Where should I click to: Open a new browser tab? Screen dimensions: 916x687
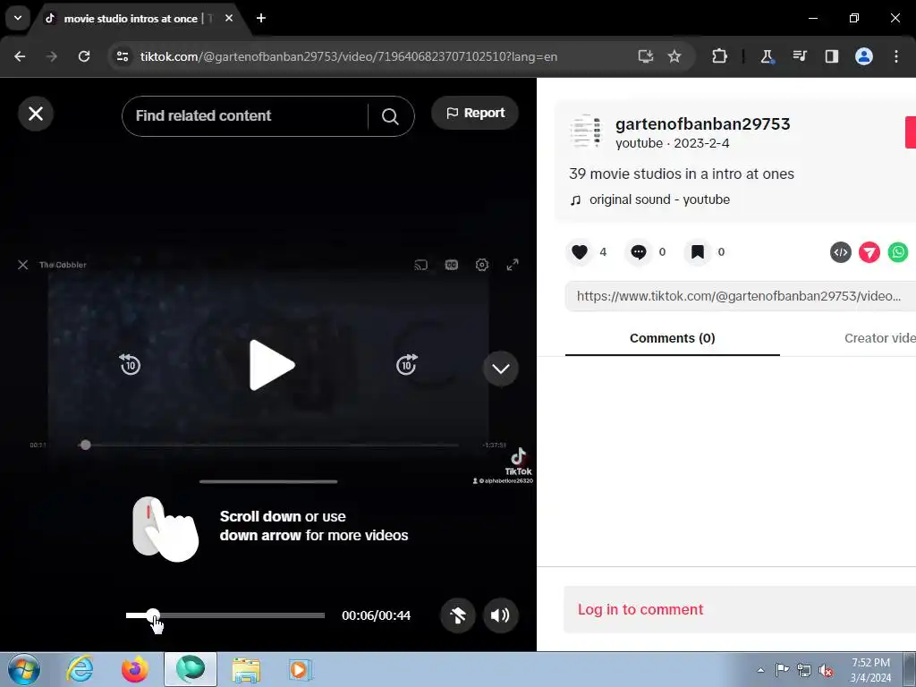(261, 18)
